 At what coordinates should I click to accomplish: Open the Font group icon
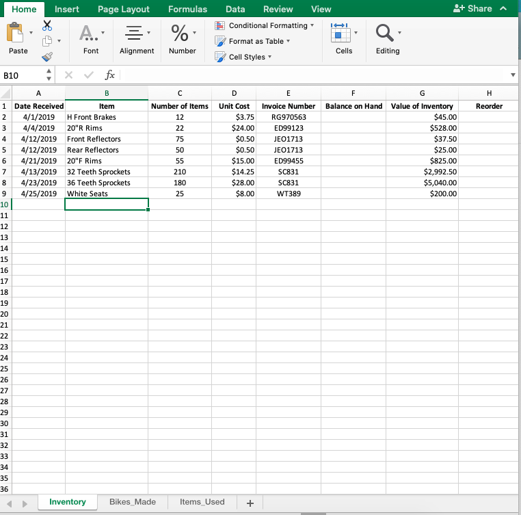click(x=87, y=33)
